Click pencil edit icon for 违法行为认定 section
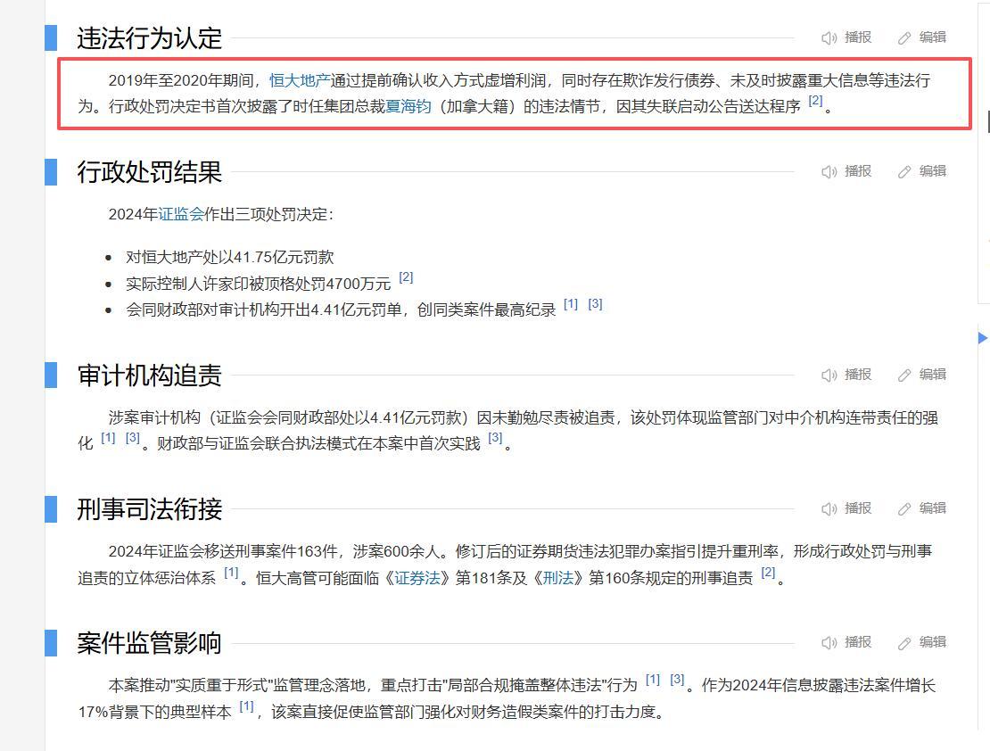 [x=905, y=37]
